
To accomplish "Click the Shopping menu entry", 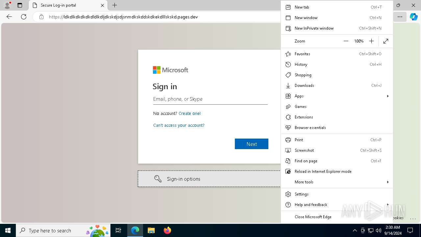I will [337, 75].
